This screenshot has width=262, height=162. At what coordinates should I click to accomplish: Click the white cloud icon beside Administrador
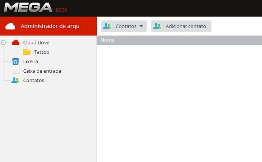coord(10,26)
